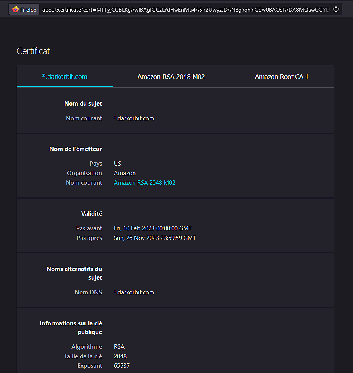
Task: Select the *.darkorbit.com certificate tab
Action: click(x=65, y=77)
